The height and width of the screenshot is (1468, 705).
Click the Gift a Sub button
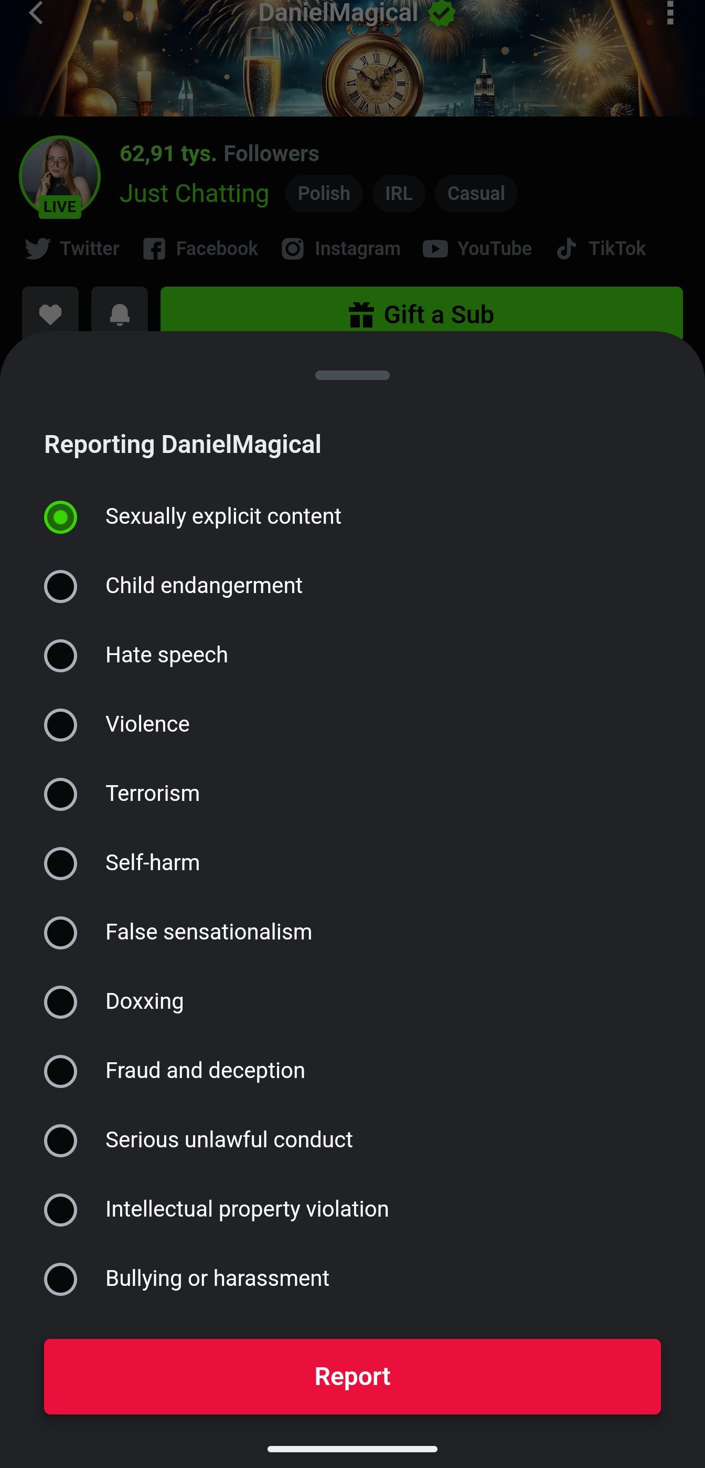click(421, 311)
